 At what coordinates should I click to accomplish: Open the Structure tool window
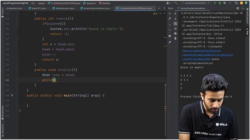[x=2, y=130]
